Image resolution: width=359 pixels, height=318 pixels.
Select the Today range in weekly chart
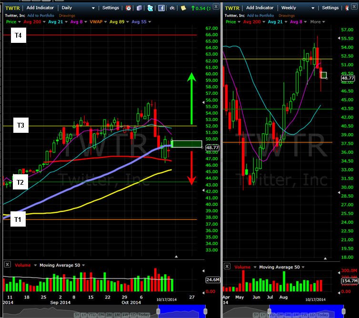pos(323,315)
